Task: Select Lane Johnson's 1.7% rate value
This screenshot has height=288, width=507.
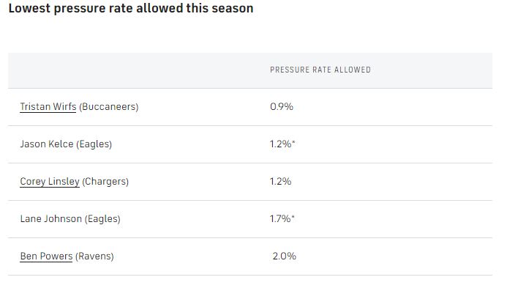Action: [280, 218]
